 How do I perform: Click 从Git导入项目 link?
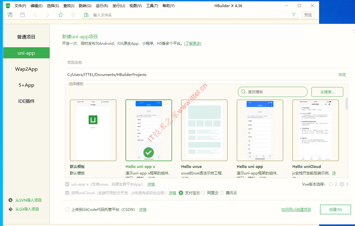pos(27,209)
